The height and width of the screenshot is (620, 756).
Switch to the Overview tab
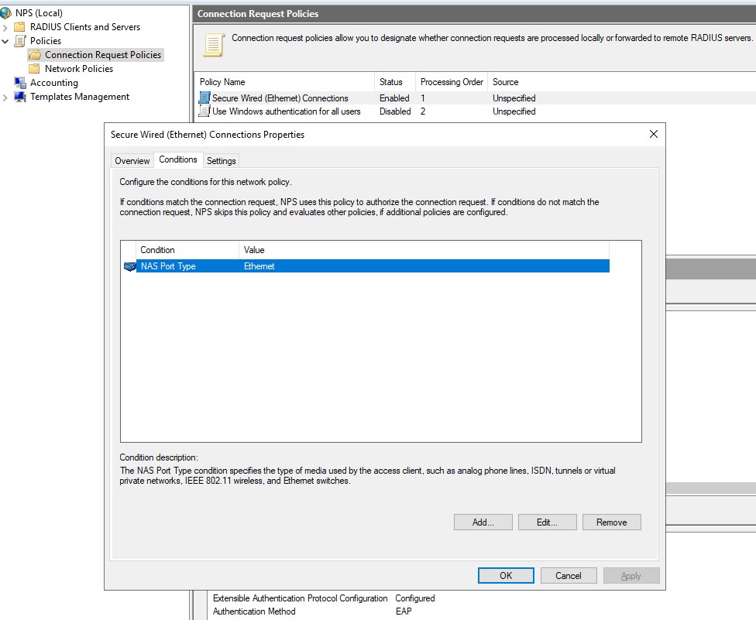point(132,161)
